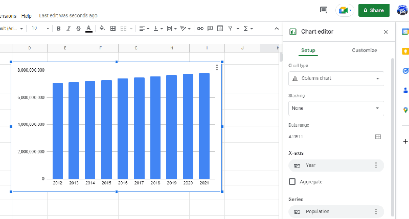Open Contacts side panel
Viewport: 409px width, 219px height.
pyautogui.click(x=405, y=91)
